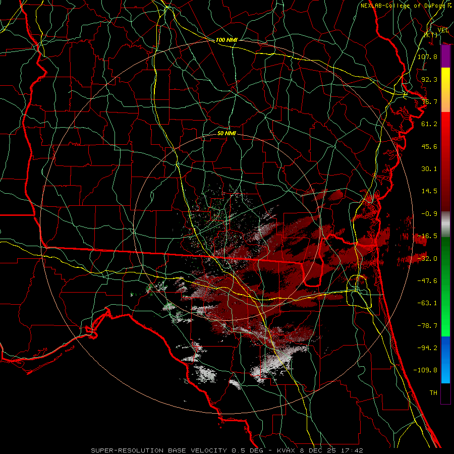This screenshot has width=454, height=454.
Task: Click the 100 NMI range ring label
Action: click(226, 40)
